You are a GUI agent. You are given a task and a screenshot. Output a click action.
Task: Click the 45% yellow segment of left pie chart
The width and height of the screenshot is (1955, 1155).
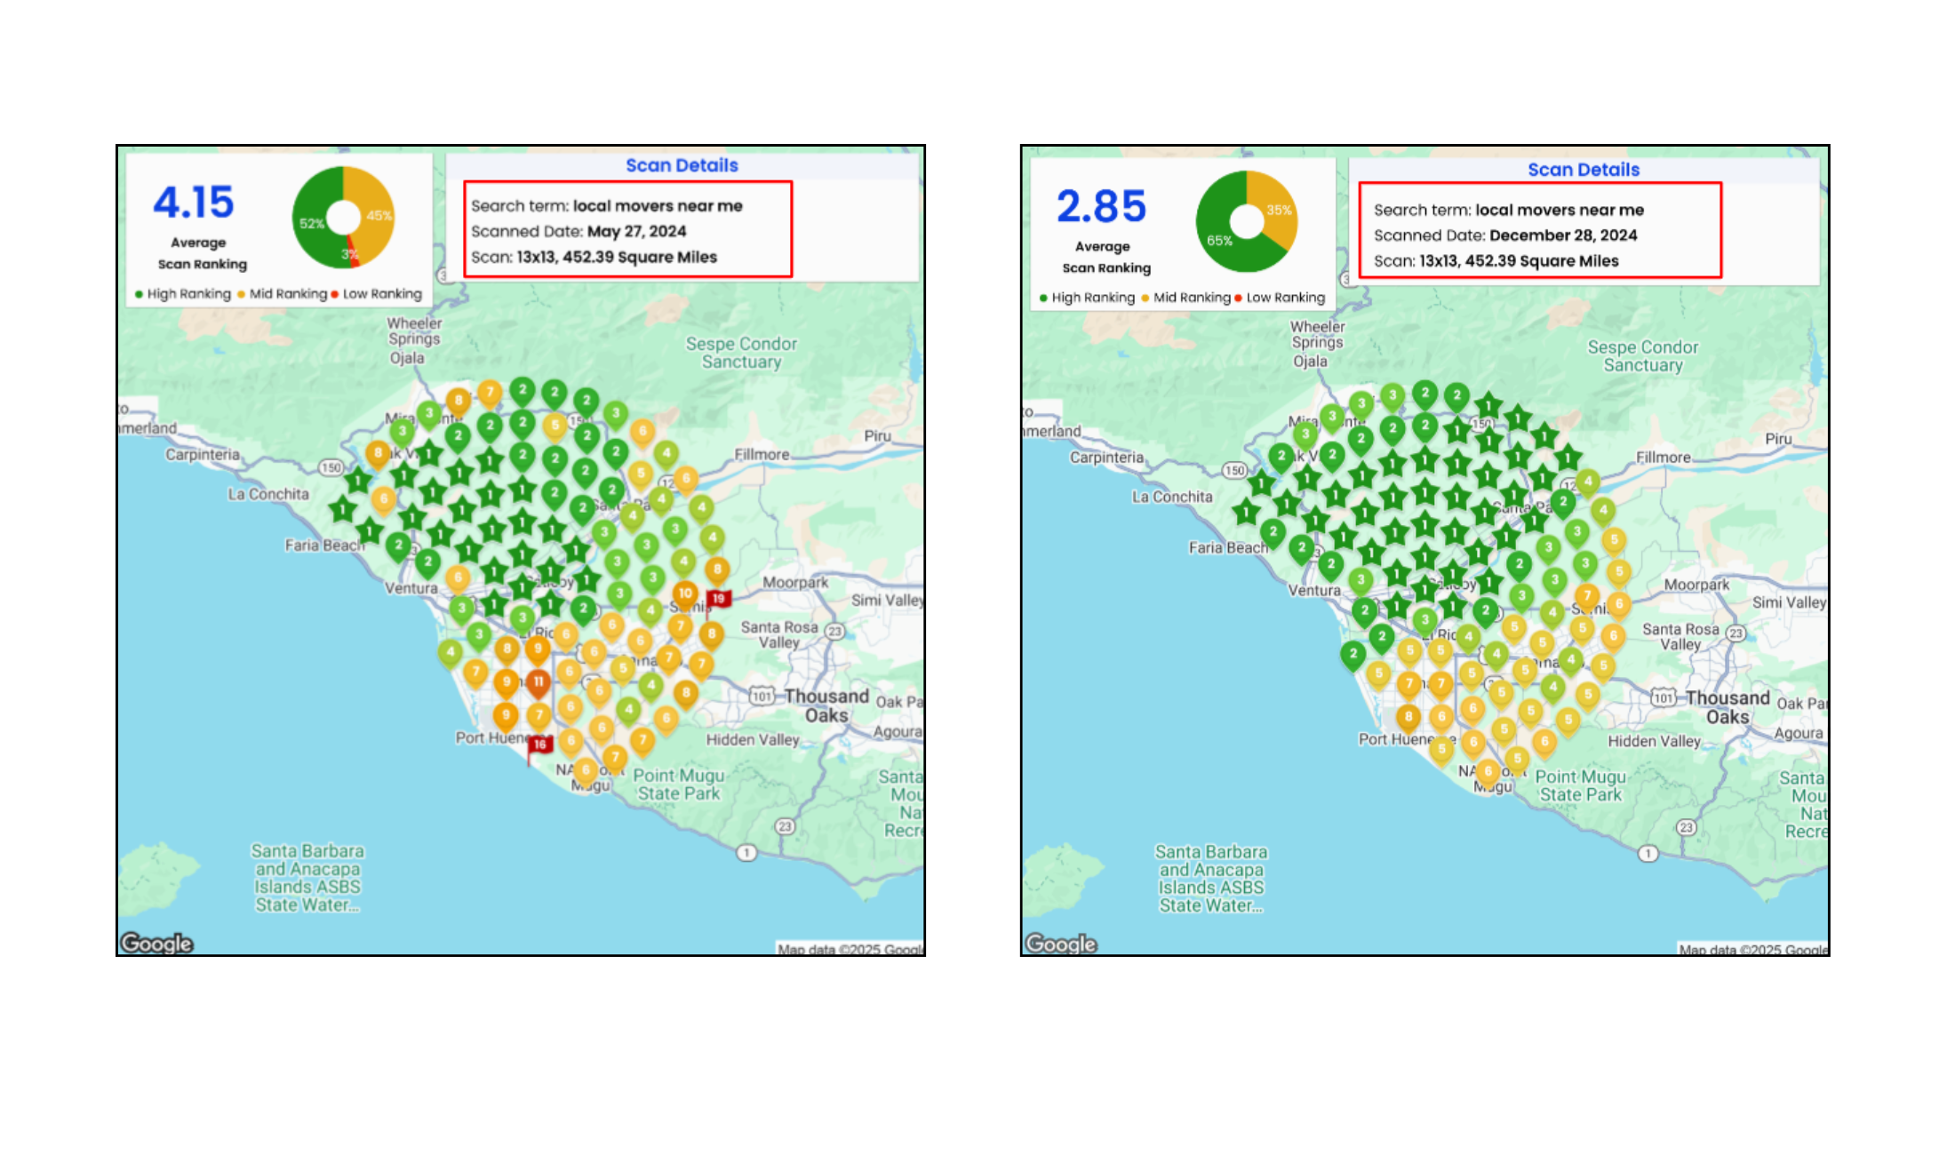point(379,215)
